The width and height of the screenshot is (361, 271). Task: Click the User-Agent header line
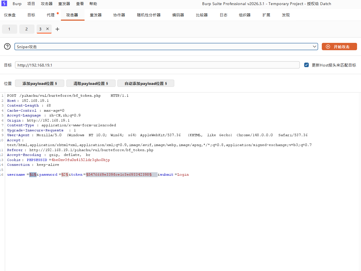[157, 135]
